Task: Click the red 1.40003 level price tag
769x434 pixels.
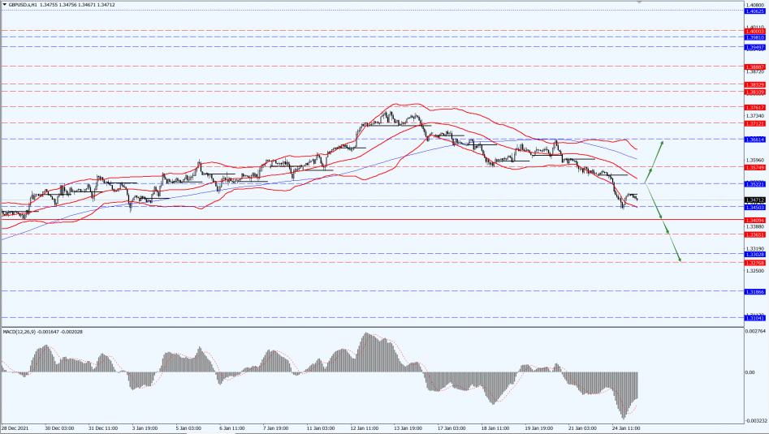Action: [754, 31]
